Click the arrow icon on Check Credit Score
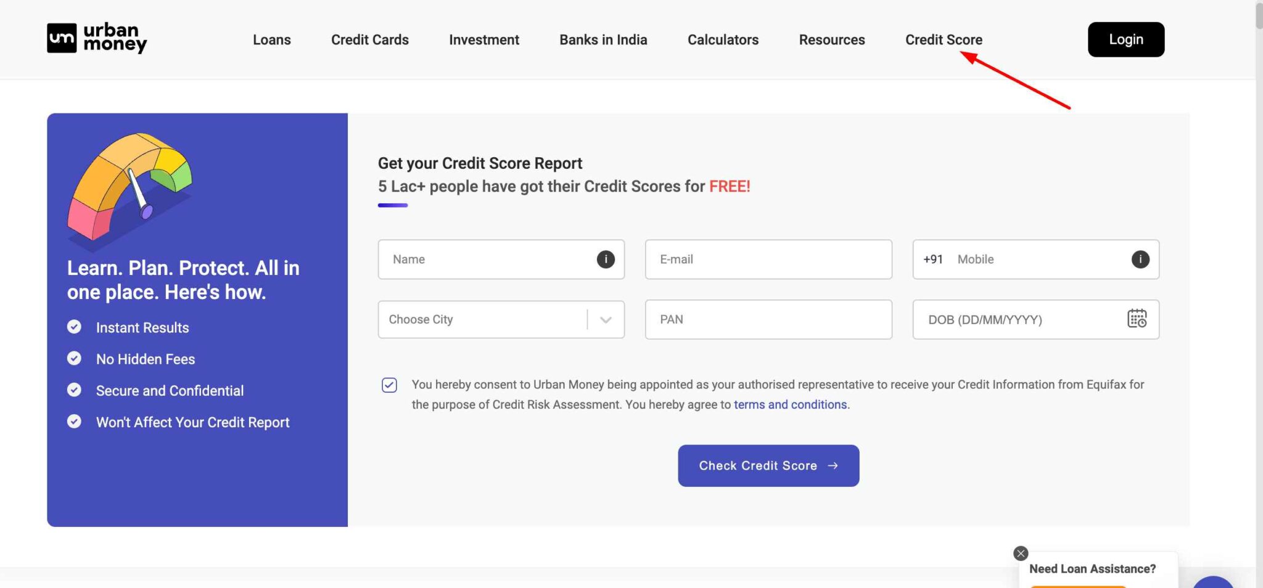1263x588 pixels. [834, 466]
